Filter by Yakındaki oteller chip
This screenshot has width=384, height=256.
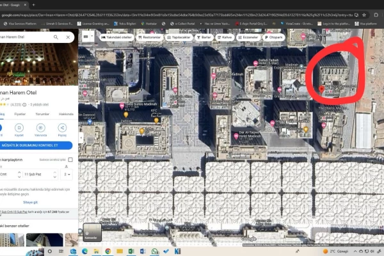116,37
